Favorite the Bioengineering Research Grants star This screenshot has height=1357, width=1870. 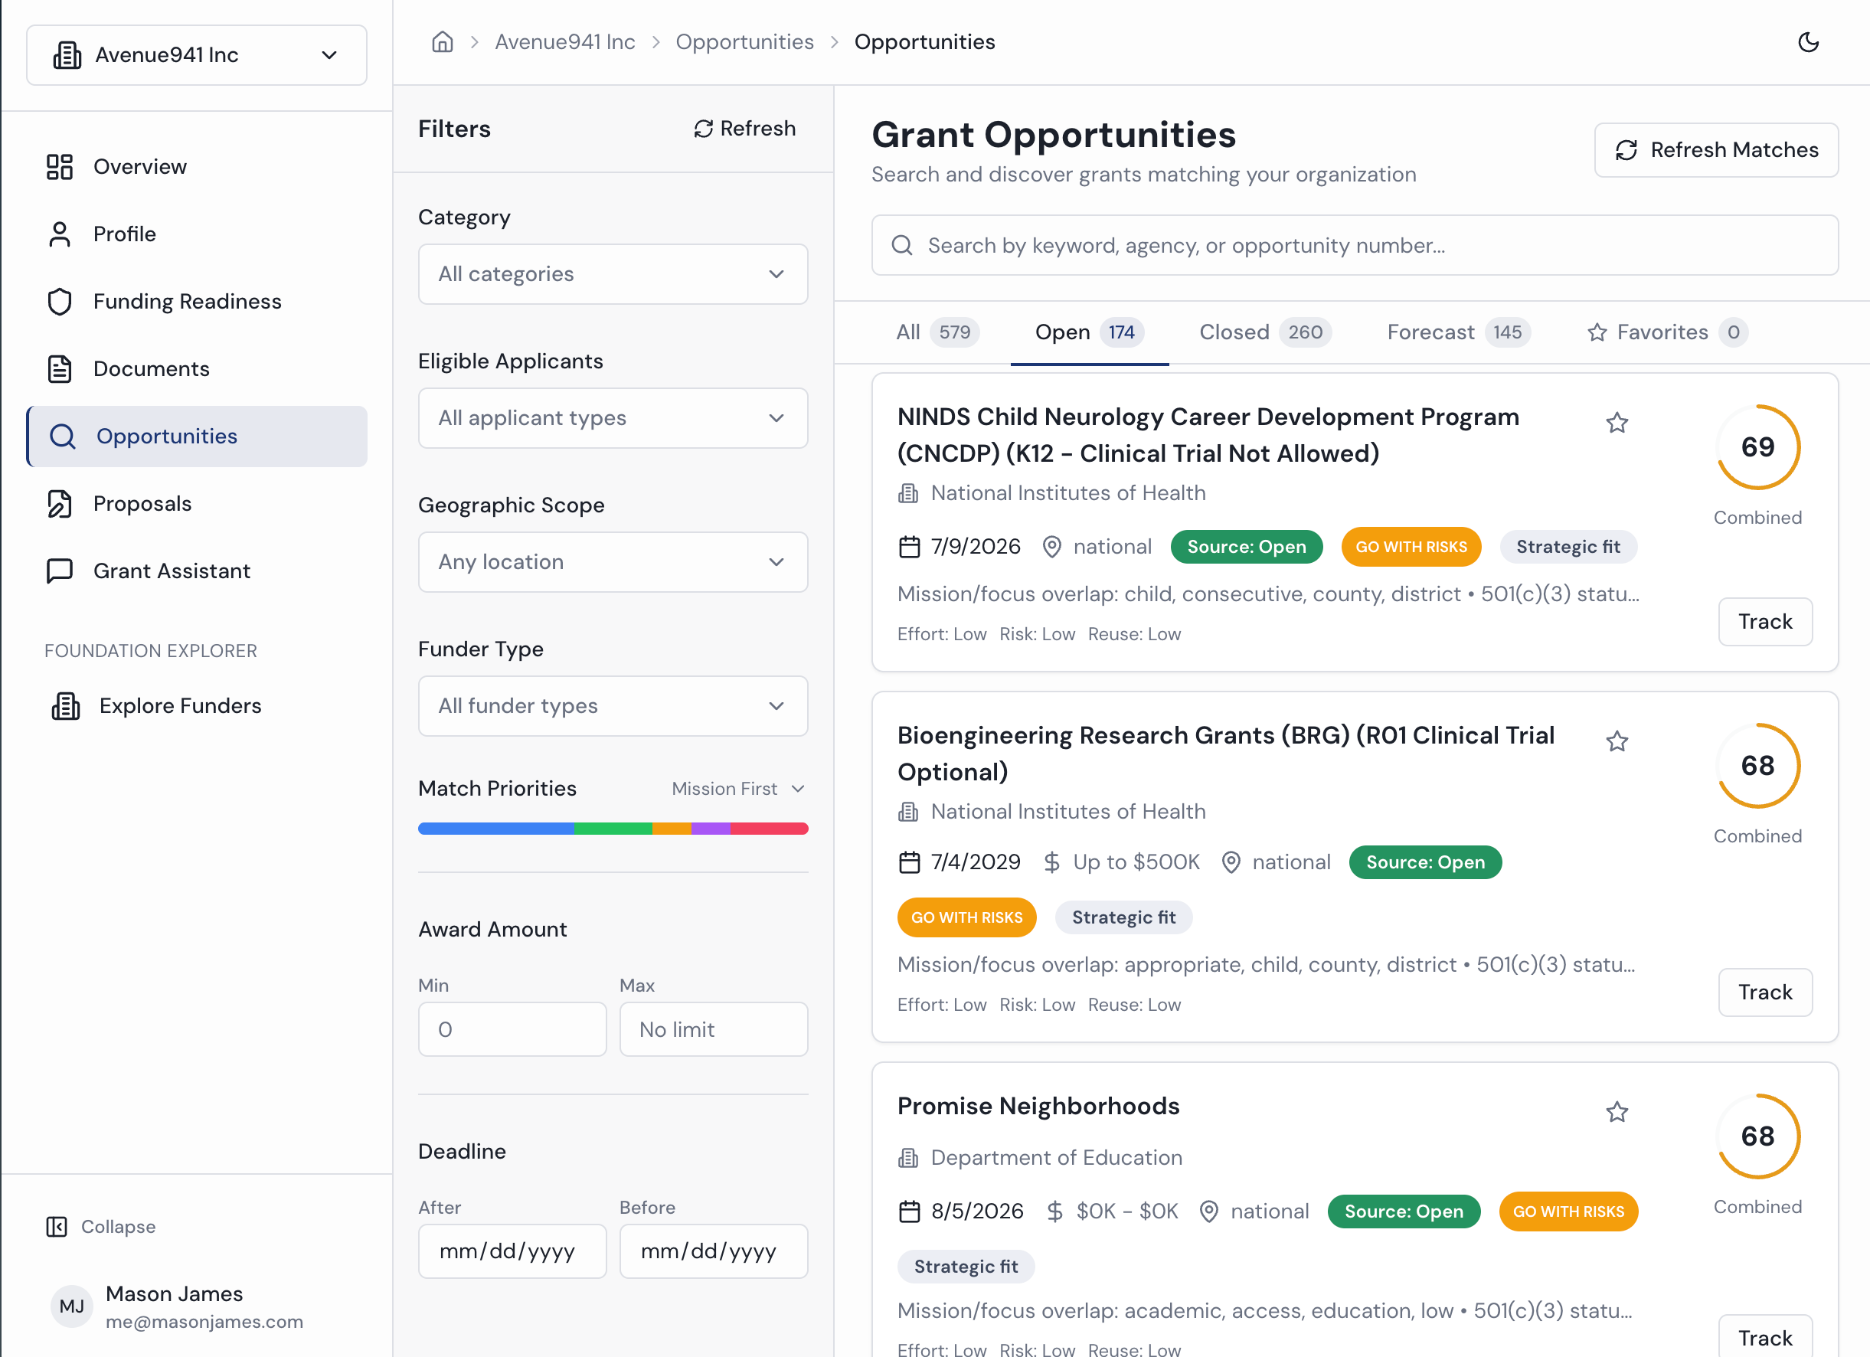click(1617, 741)
